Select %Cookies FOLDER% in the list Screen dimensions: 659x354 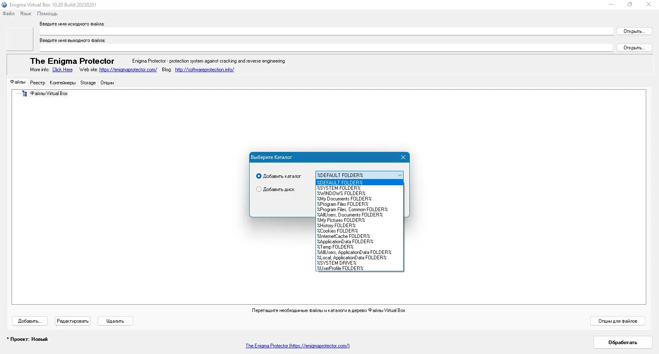coord(359,231)
